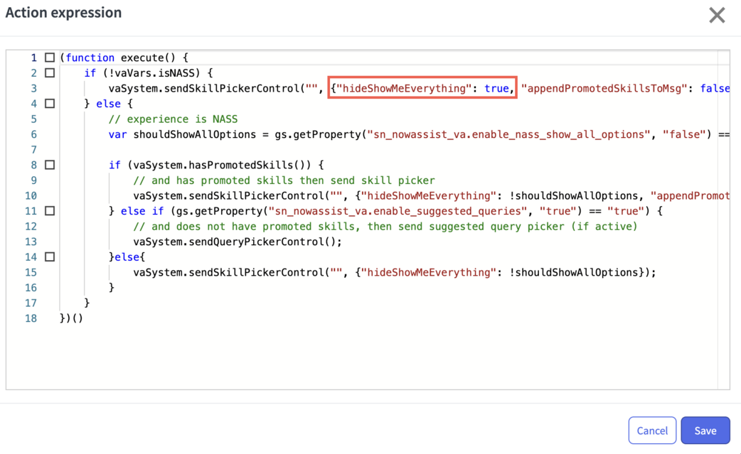741x454 pixels.
Task: Click the "does not have promoted skills" comment
Action: (x=385, y=227)
